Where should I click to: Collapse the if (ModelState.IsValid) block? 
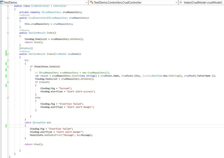tap(8, 67)
